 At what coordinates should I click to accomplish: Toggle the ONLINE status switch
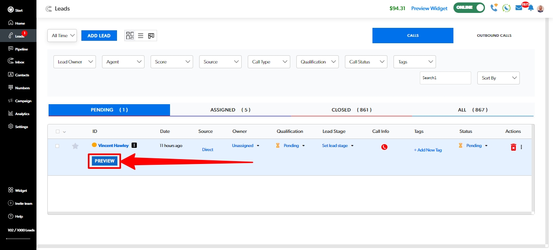click(x=469, y=8)
